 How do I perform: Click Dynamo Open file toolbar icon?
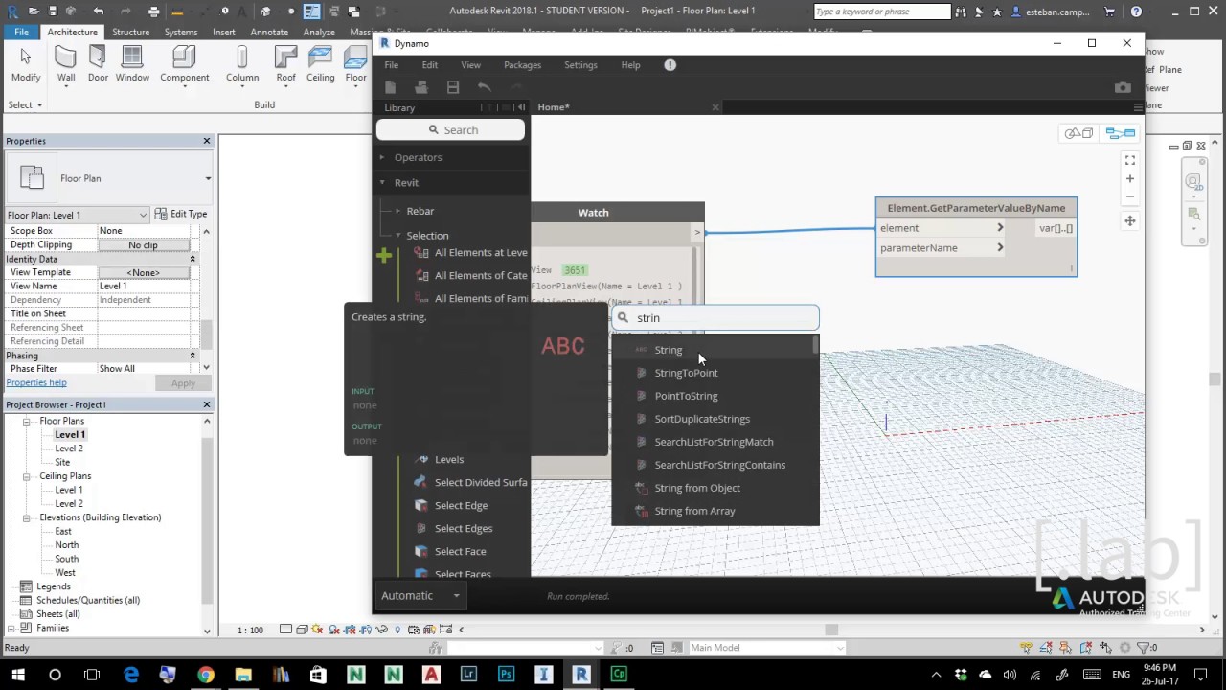click(421, 87)
